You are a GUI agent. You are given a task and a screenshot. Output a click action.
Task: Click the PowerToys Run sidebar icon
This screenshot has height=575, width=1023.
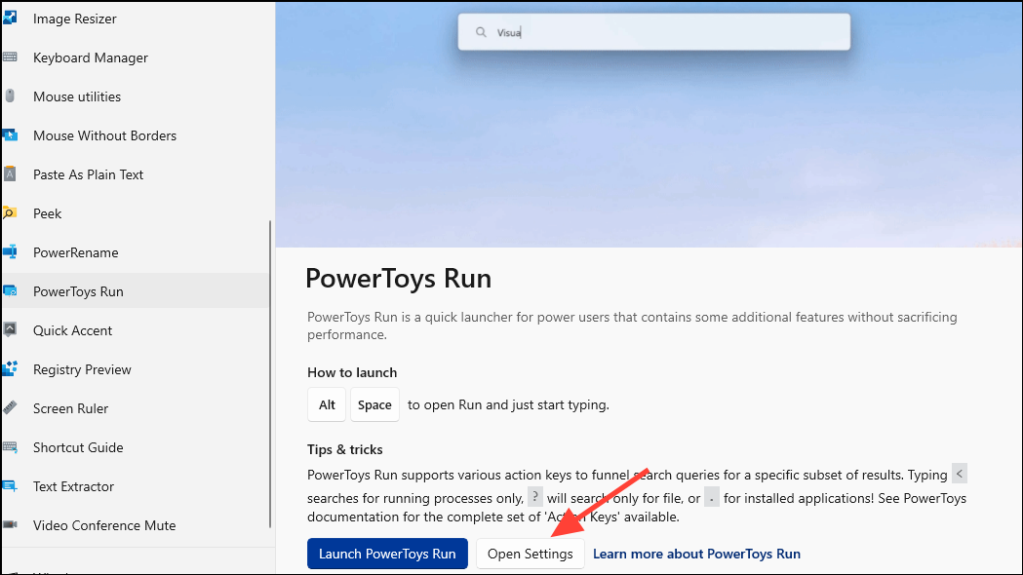(x=10, y=291)
